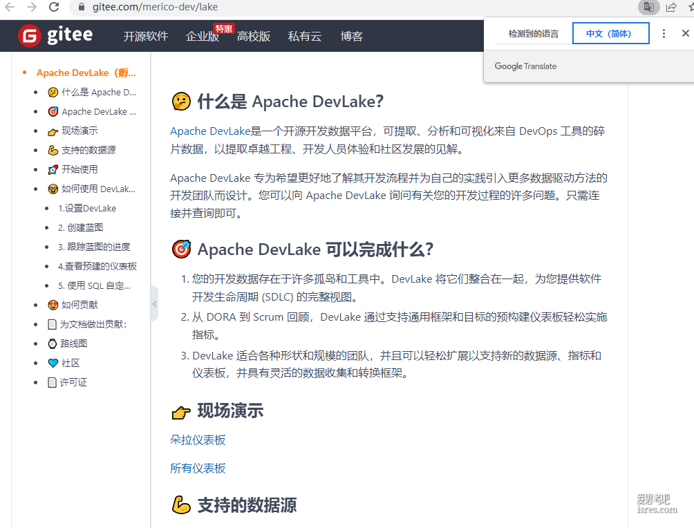This screenshot has width=694, height=528.
Task: Go back with browser back arrow
Action: coord(10,7)
